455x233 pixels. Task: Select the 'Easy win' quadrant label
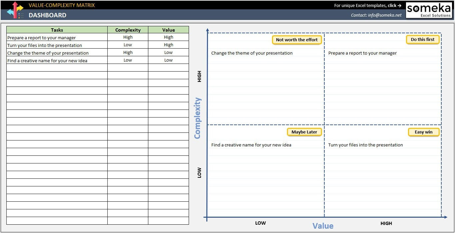coord(424,132)
